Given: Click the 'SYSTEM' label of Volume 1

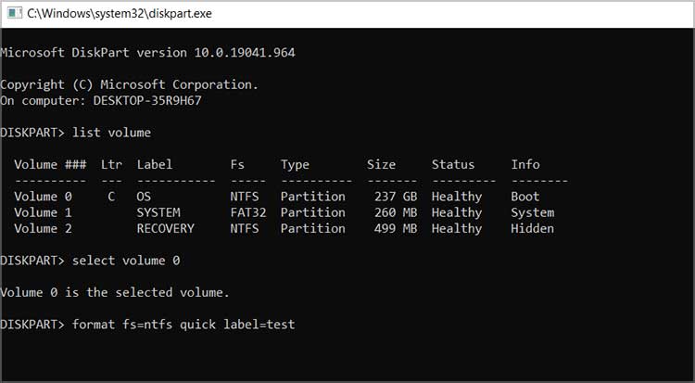Looking at the screenshot, I should (x=158, y=212).
